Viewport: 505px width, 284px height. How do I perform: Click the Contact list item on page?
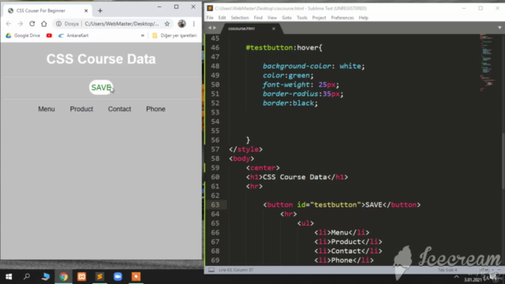pos(119,109)
